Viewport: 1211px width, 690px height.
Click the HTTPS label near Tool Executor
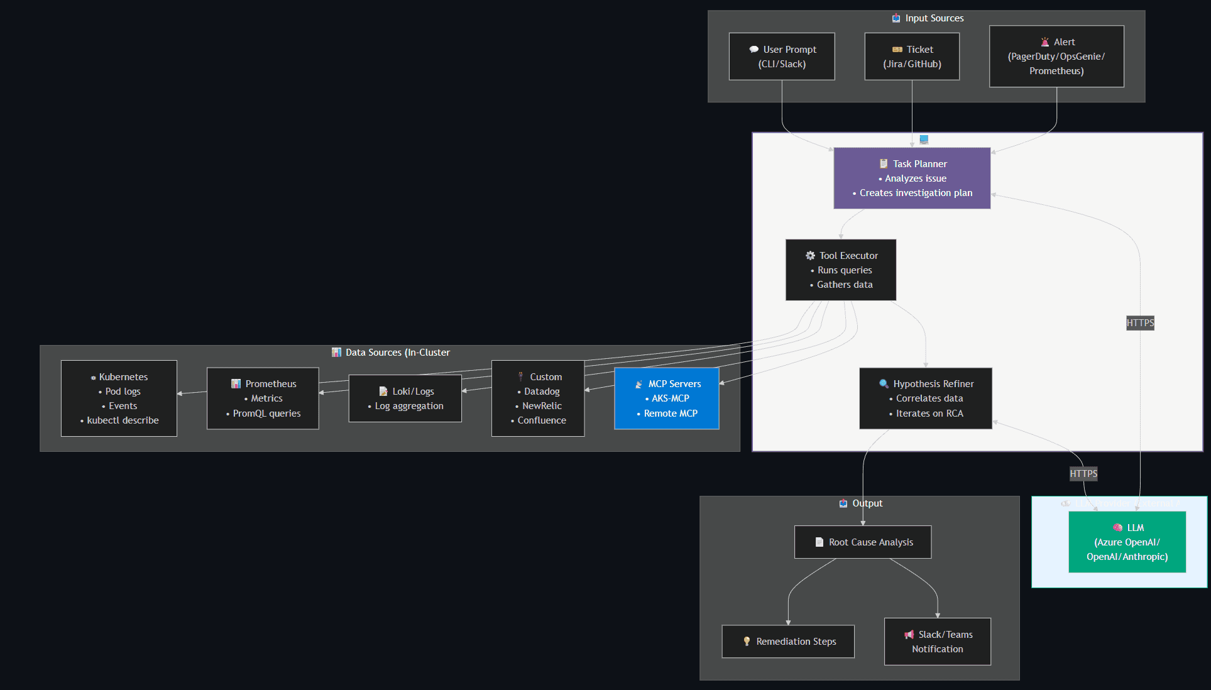(x=1139, y=323)
